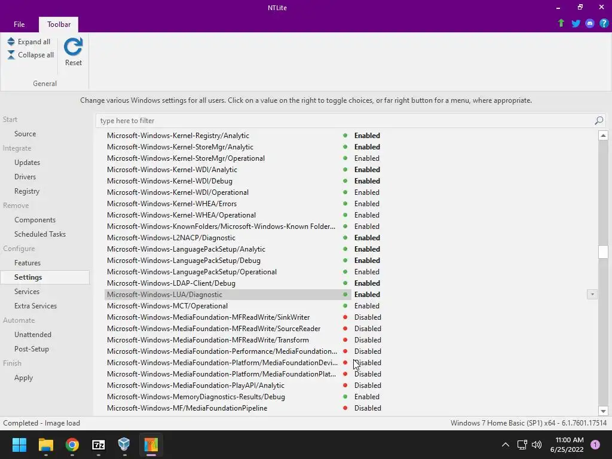Click the Reset toolbar icon
Image resolution: width=612 pixels, height=459 pixels.
(x=73, y=47)
